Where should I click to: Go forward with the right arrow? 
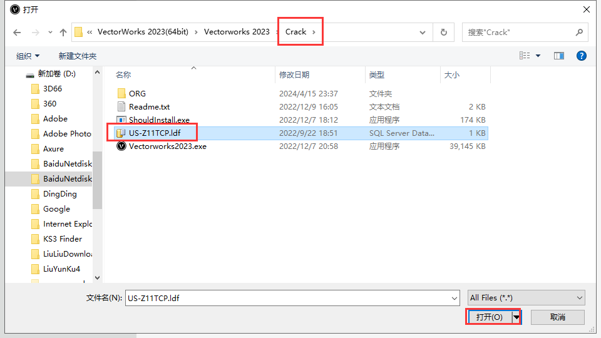35,33
